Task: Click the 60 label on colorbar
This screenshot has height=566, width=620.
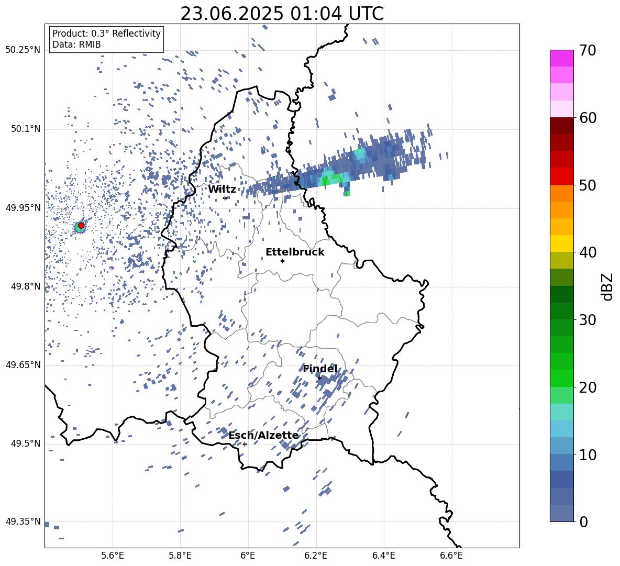Action: coord(588,118)
